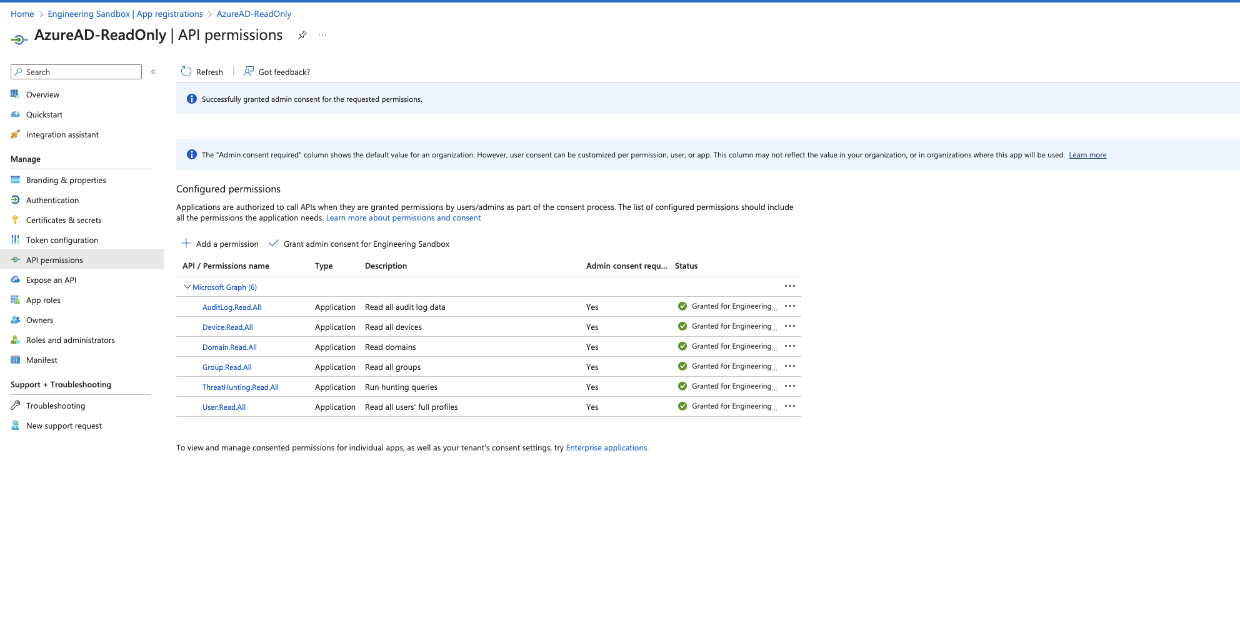The width and height of the screenshot is (1240, 621).
Task: Open Learn more about permissions and consent
Action: click(x=403, y=218)
